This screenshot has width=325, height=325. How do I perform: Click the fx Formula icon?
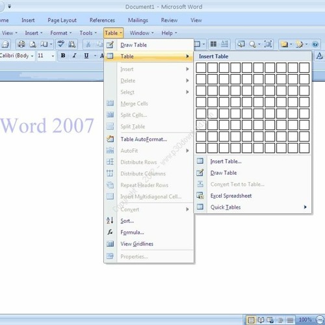(x=110, y=232)
